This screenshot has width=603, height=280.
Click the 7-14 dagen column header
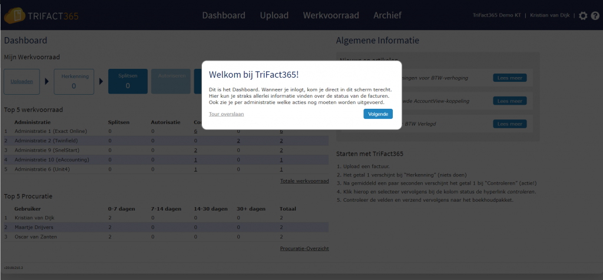pyautogui.click(x=167, y=209)
